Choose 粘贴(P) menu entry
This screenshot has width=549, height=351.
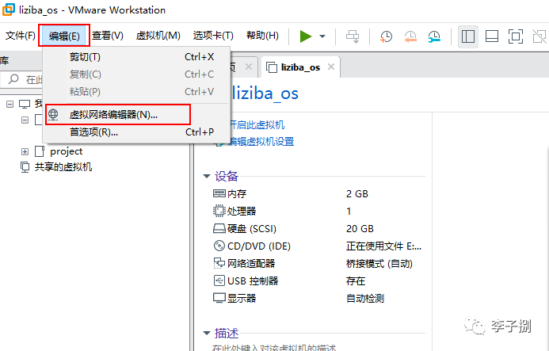coord(136,92)
